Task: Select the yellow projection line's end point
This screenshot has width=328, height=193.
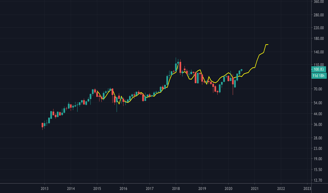Action: pos(268,45)
